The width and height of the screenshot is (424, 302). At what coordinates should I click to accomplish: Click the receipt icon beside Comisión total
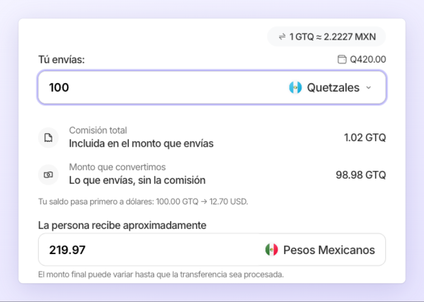click(49, 138)
